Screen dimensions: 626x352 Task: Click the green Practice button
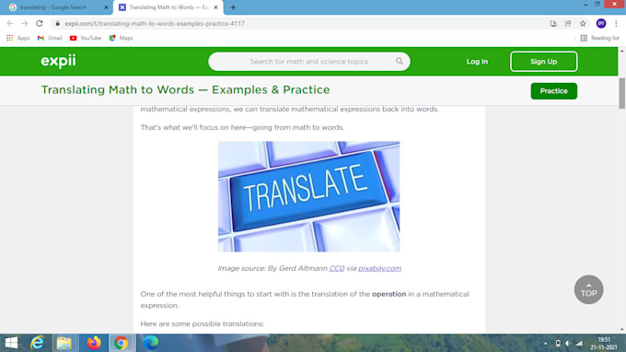pos(554,91)
